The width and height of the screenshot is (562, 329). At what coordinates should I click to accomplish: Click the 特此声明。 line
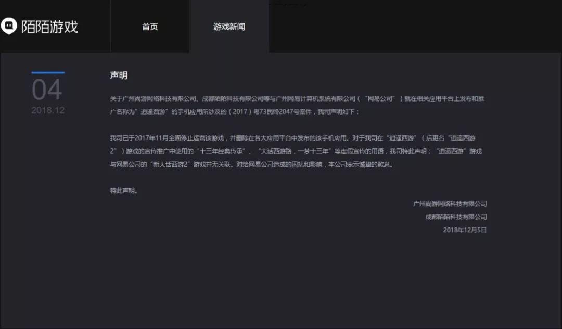(x=124, y=191)
